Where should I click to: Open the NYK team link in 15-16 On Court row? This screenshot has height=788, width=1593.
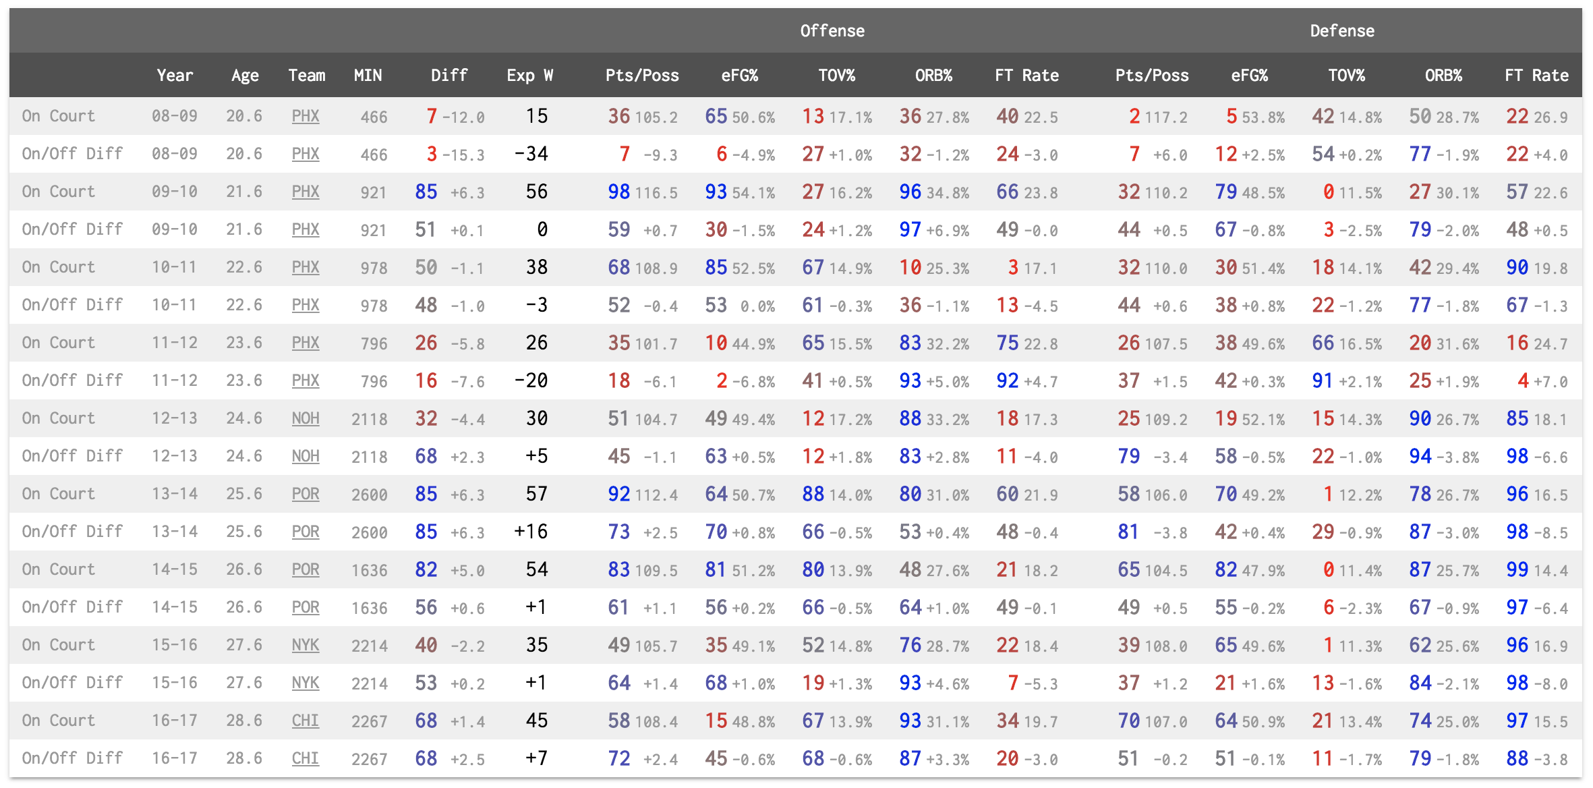click(306, 645)
